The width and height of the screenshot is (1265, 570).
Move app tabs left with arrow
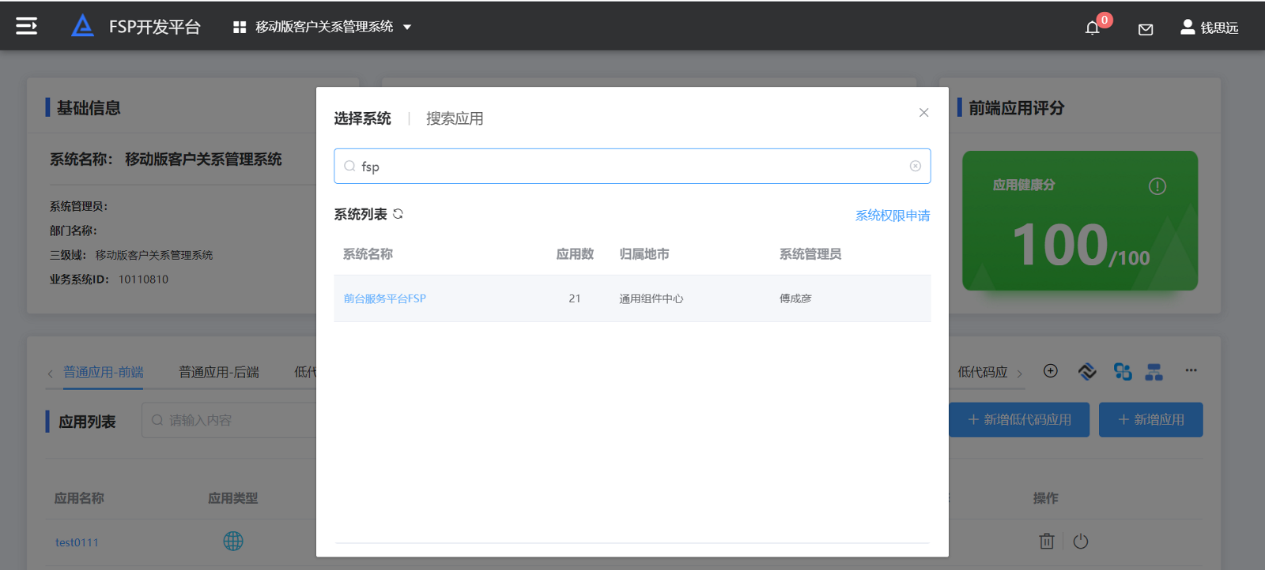click(x=50, y=373)
